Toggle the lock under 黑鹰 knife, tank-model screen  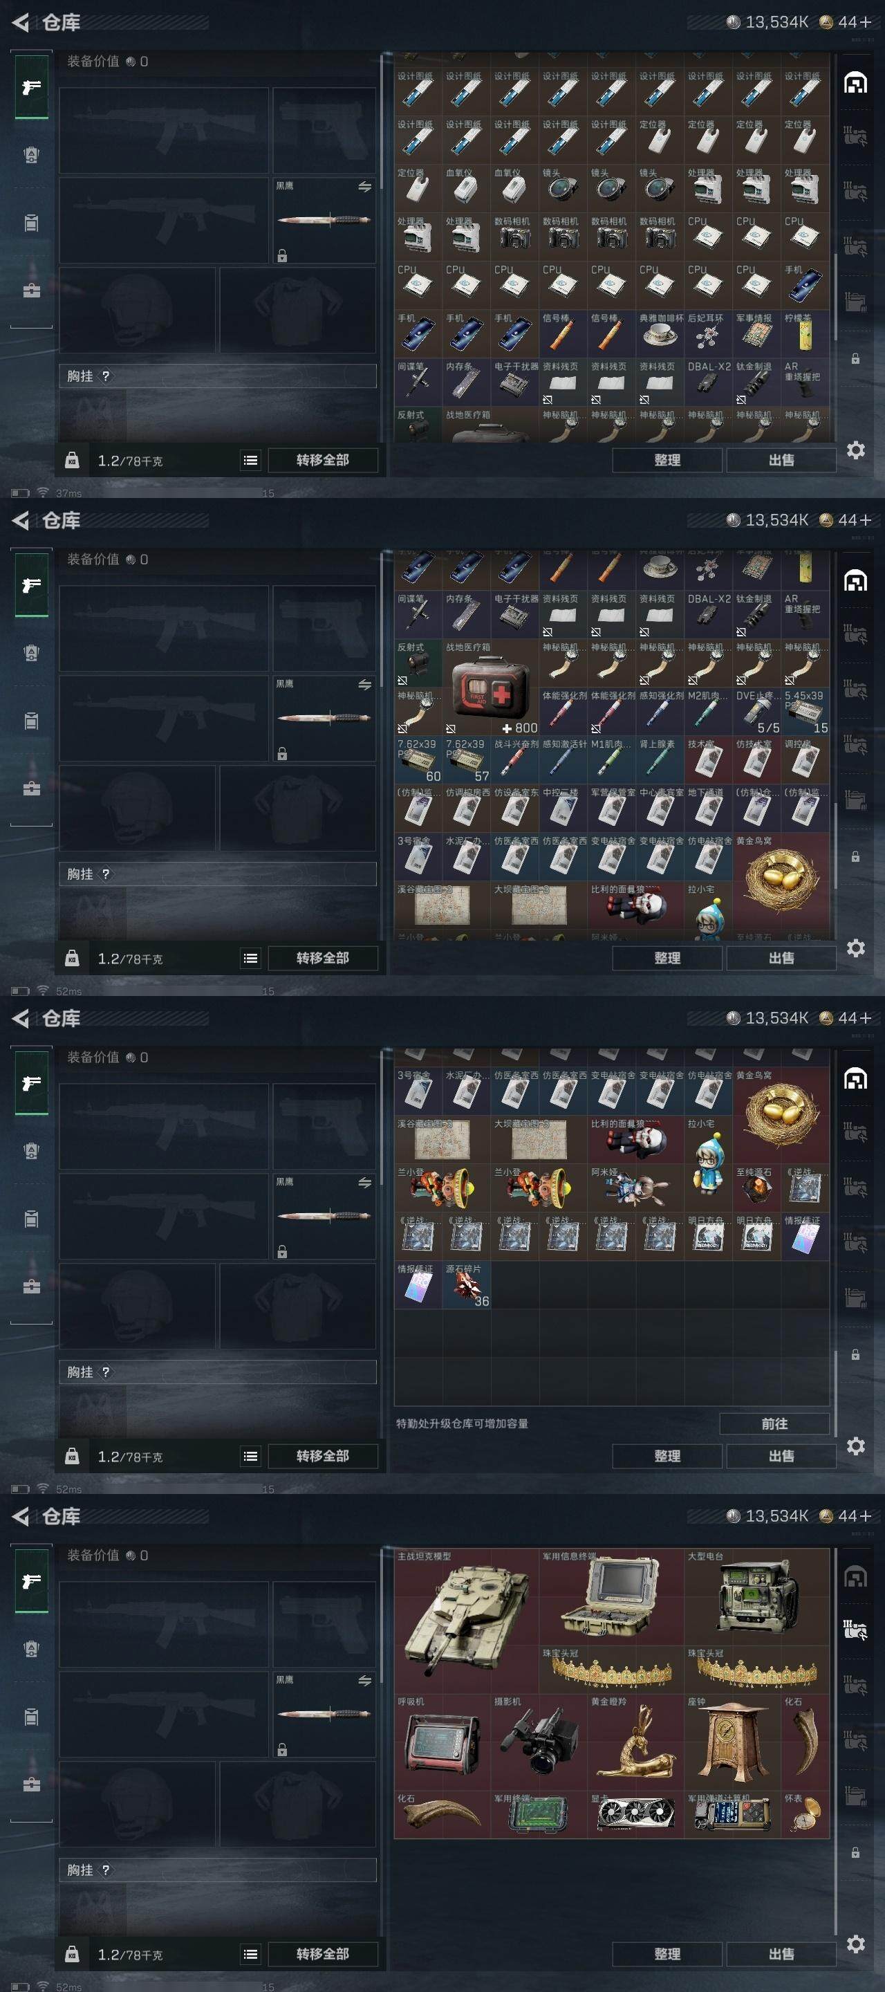(x=282, y=1750)
